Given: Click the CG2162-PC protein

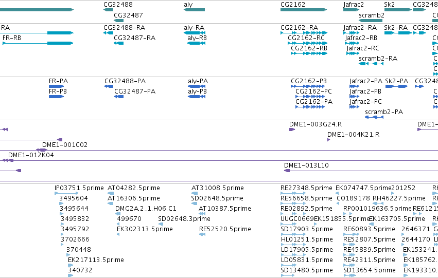Looking at the screenshot, I should pos(310,97).
